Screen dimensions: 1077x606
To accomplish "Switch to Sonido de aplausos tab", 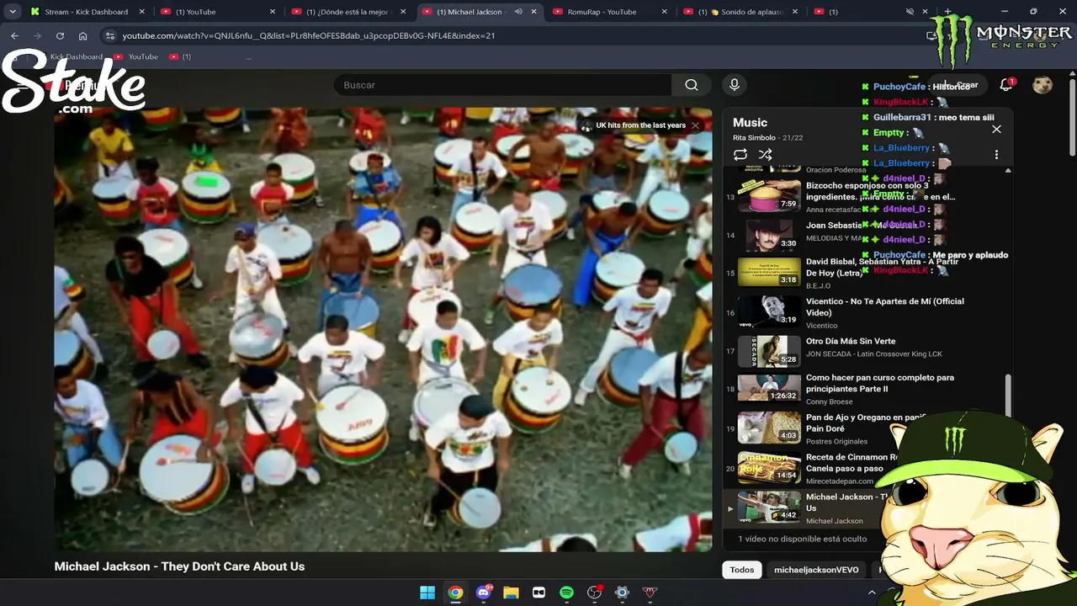I will [x=739, y=12].
